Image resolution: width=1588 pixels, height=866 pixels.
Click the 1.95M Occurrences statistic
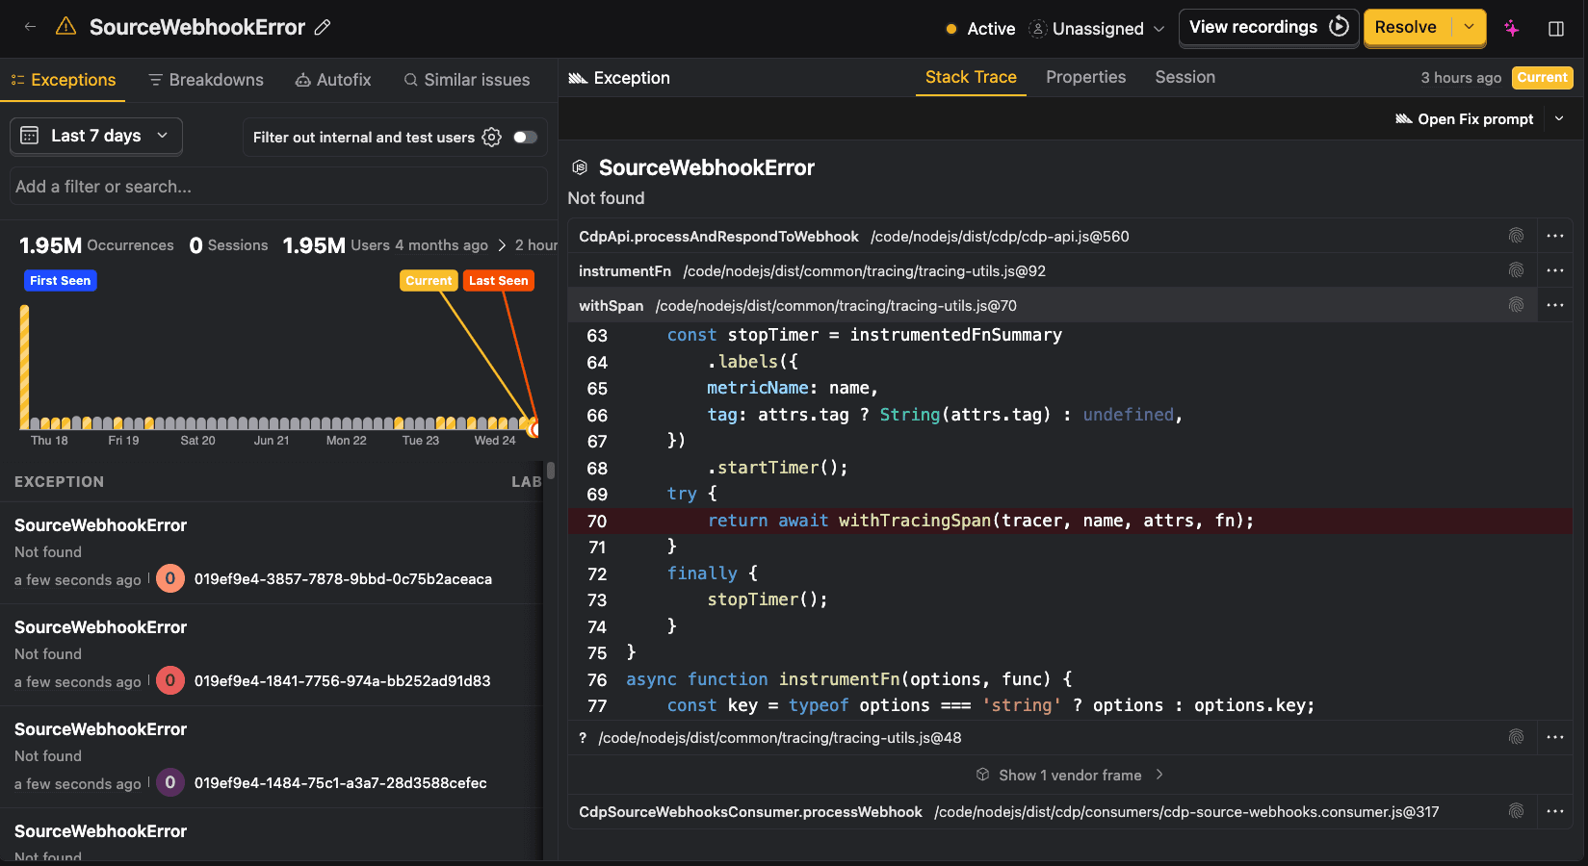tap(96, 245)
